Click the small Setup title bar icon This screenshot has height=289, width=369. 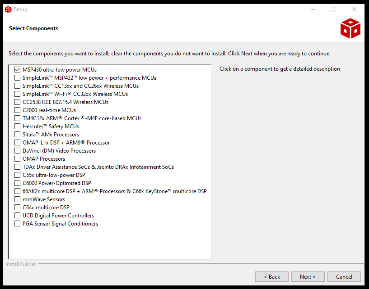click(x=7, y=9)
